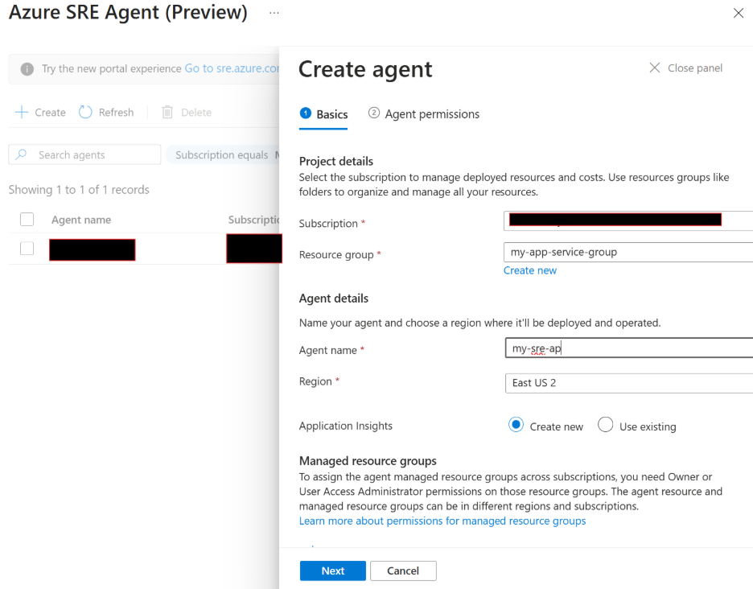753x589 pixels.
Task: Open the Region dropdown showing East US 2
Action: coord(627,383)
